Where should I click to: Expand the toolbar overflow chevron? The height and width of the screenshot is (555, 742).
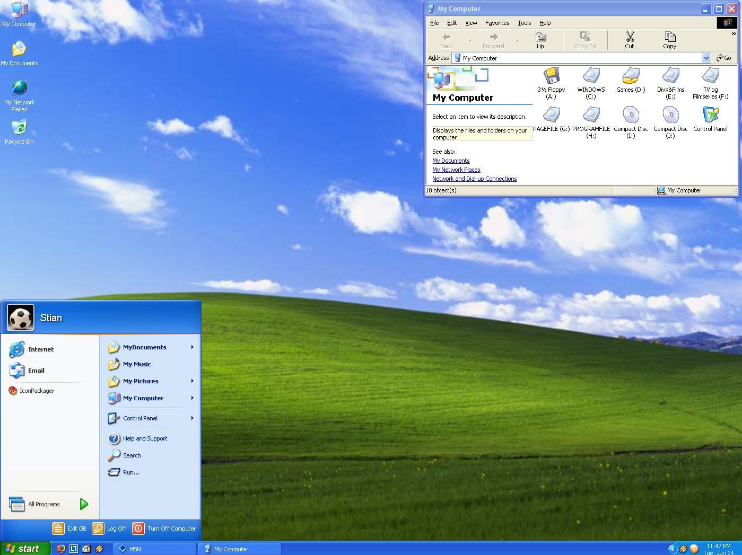click(734, 34)
